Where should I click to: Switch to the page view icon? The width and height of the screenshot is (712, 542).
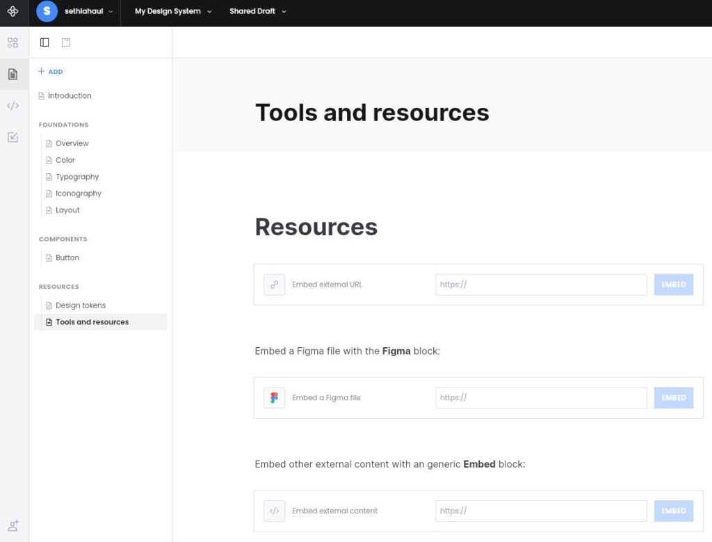click(x=66, y=42)
